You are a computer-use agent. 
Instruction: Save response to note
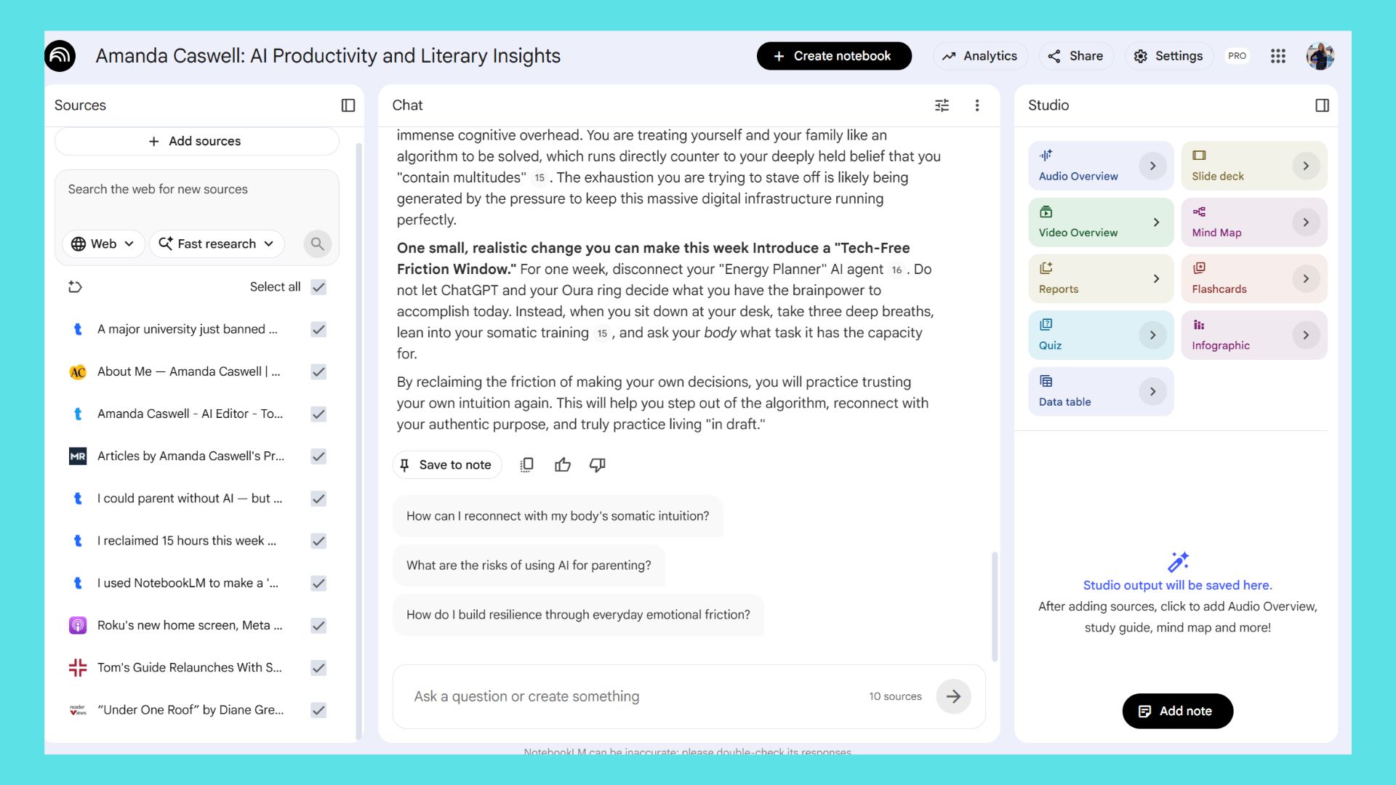point(447,464)
